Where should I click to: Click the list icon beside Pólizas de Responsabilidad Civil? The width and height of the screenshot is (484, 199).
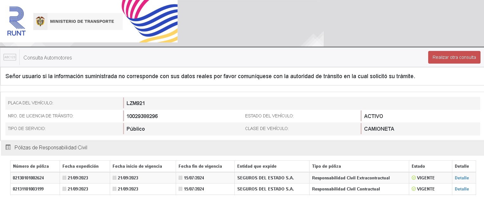(8, 147)
